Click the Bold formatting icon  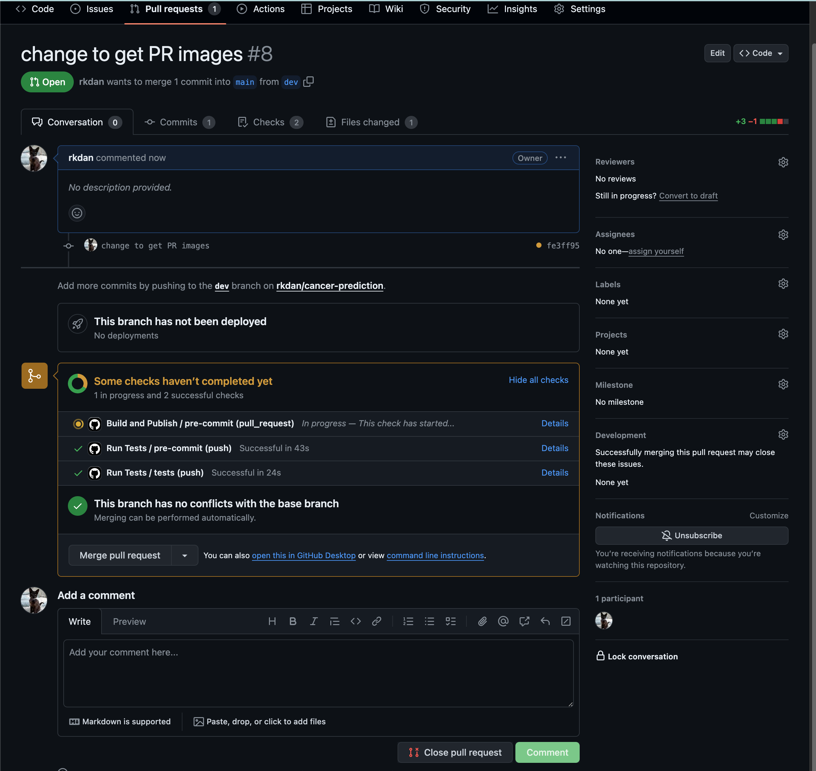tap(292, 622)
